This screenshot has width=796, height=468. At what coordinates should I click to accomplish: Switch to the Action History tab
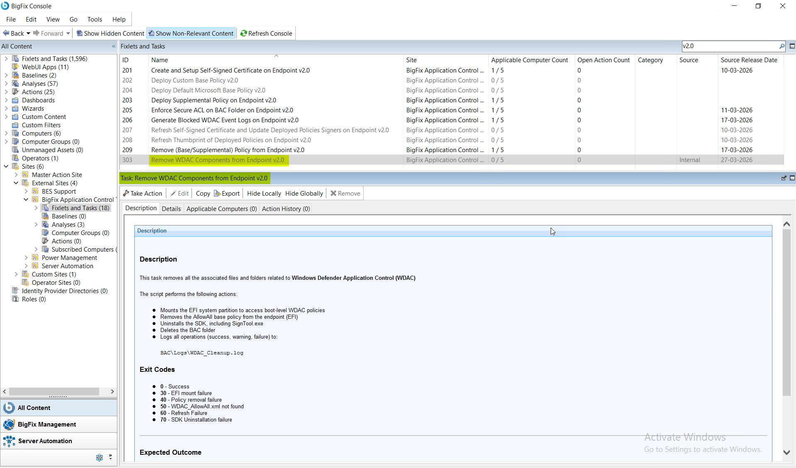[x=286, y=209]
